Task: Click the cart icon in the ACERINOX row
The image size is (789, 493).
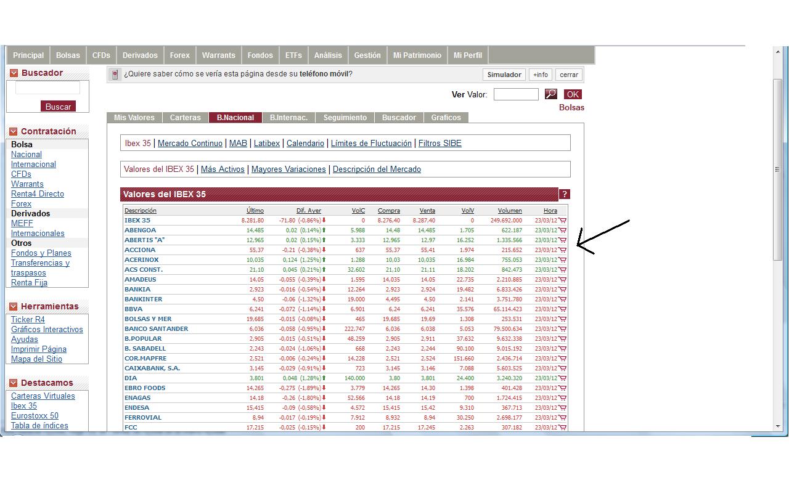Action: click(x=563, y=260)
